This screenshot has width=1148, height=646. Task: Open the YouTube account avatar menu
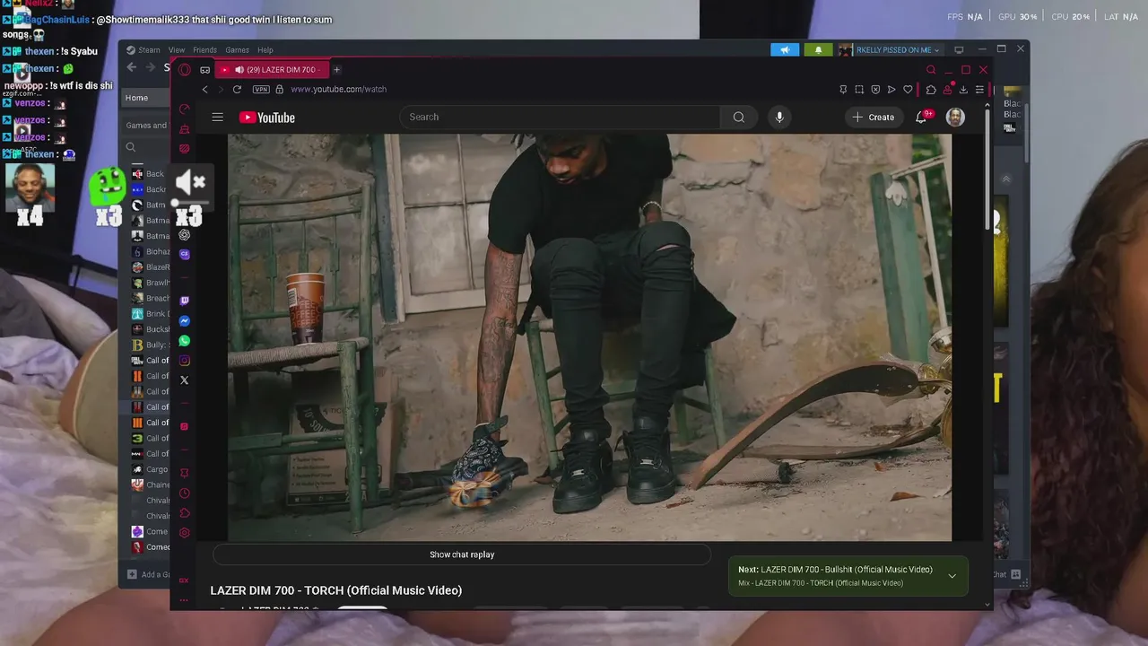point(955,117)
